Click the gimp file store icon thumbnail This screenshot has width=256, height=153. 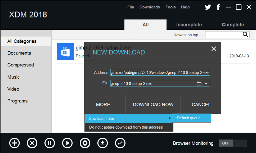(65, 51)
